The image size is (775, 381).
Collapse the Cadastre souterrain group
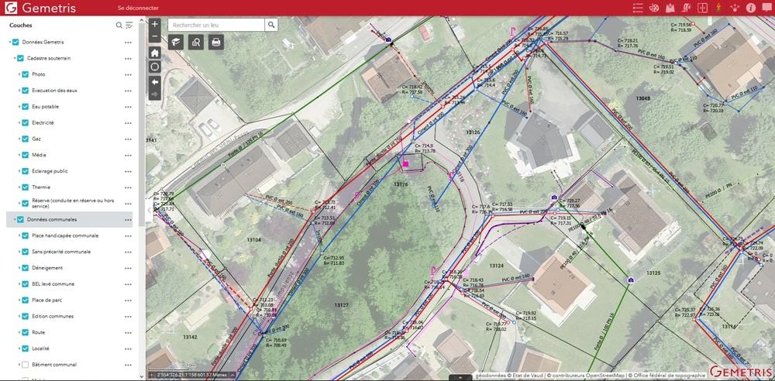coord(13,58)
